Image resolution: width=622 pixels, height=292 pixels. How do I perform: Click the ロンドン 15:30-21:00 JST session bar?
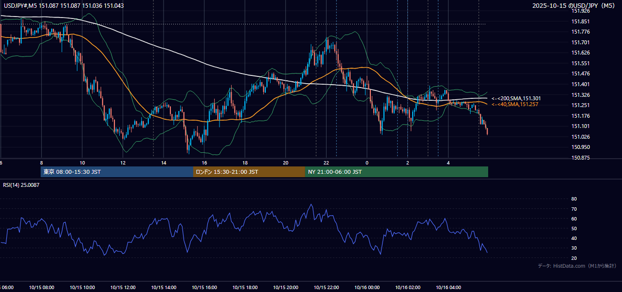(x=249, y=172)
